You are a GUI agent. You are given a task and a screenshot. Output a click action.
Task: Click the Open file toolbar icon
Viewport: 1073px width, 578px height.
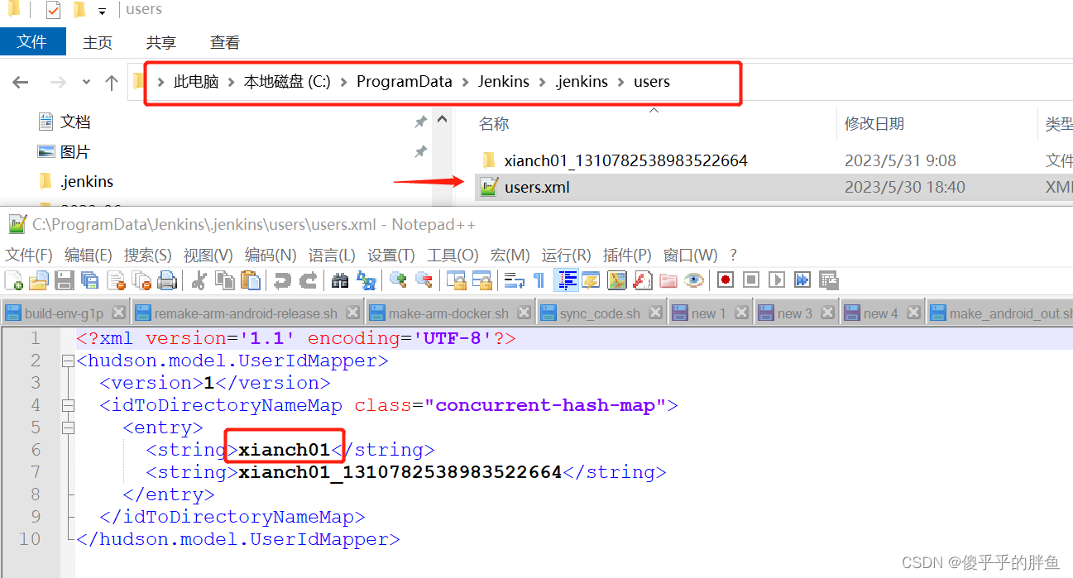[x=39, y=280]
